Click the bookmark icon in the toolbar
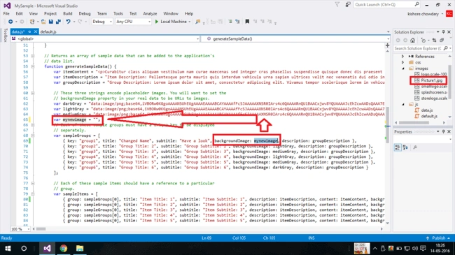Image resolution: width=455 pixels, height=255 pixels. coord(247,22)
